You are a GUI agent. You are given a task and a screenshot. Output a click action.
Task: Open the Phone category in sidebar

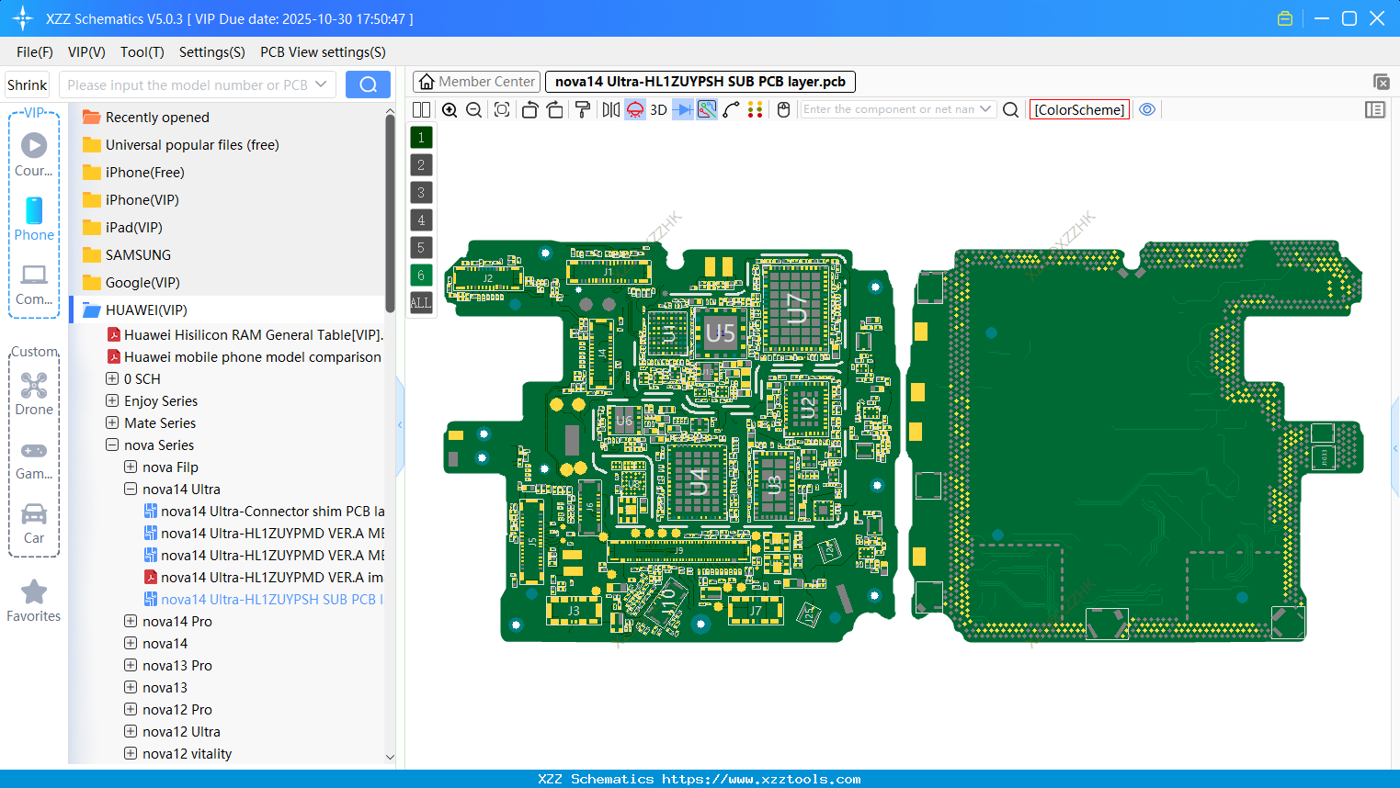34,220
